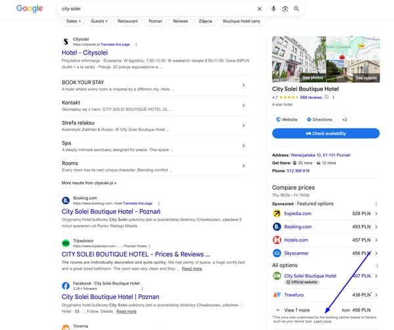Start voice search with microphone icon
Screen dimensions: 394x330
click(x=273, y=9)
